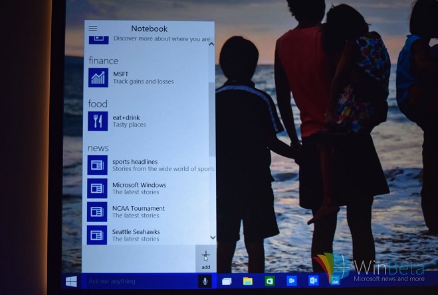Click the Notebook vertical scrollbar thumb
The image size is (438, 295).
coord(212,119)
